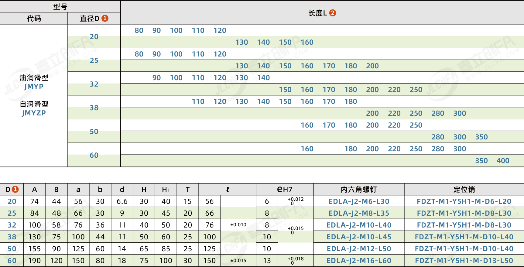Select the EDLA-J2-M10-L45 screw link
Viewport: 524px width, 267px height.
[359, 237]
